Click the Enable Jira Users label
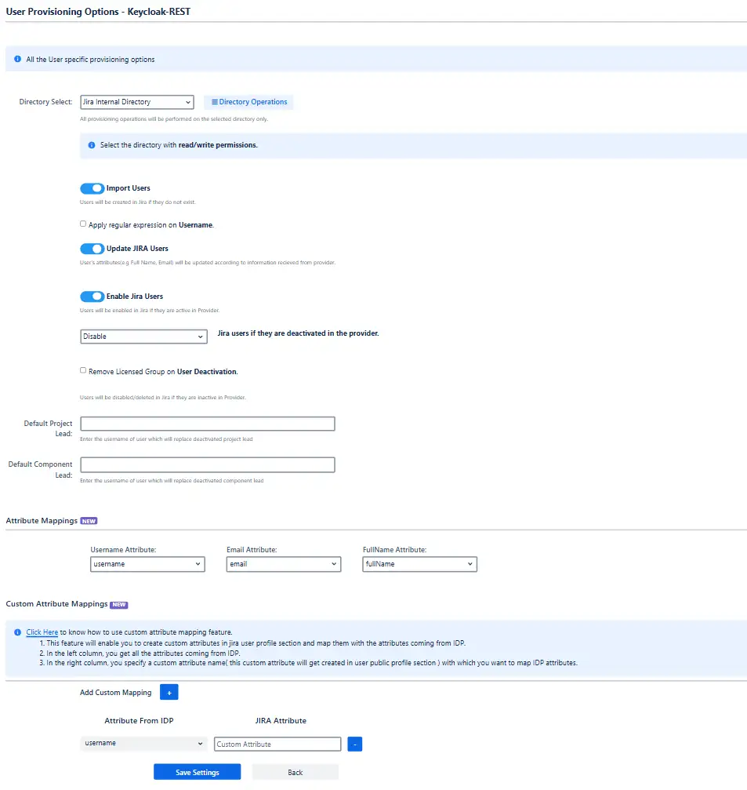Image resolution: width=747 pixels, height=790 pixels. tap(135, 297)
